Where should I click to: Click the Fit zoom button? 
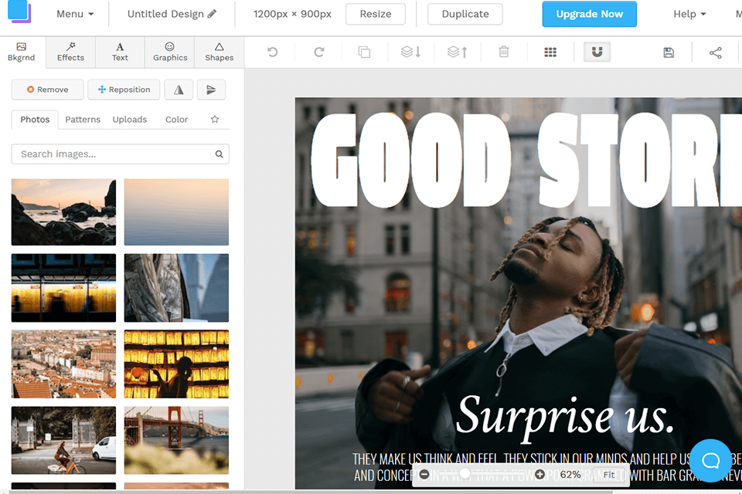[x=608, y=474]
